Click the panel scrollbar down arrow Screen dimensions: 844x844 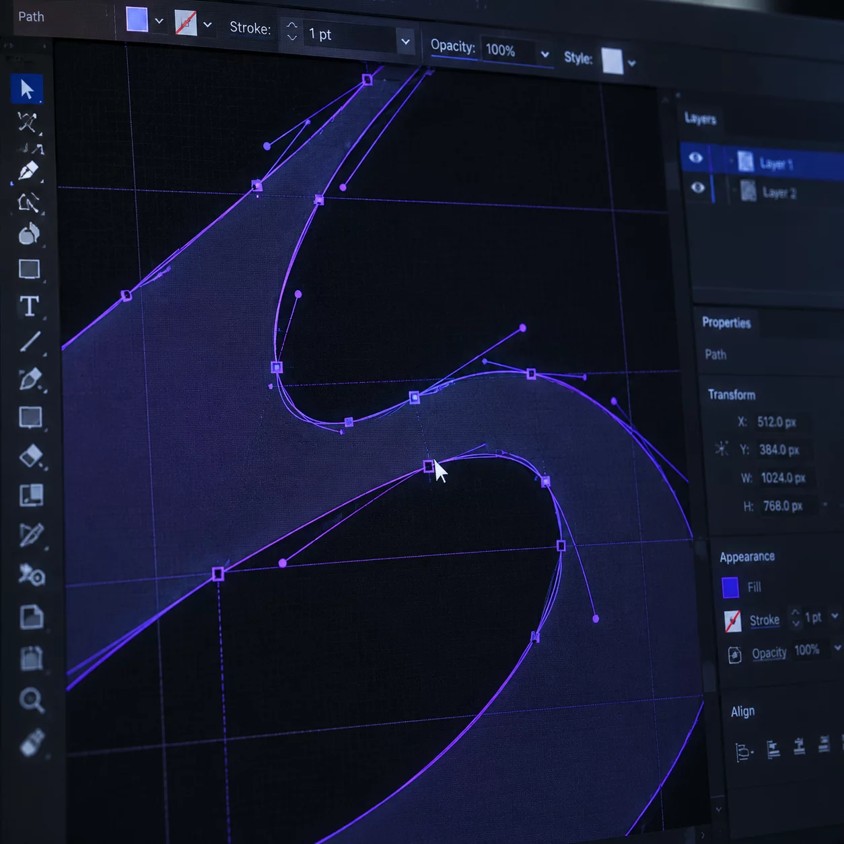point(718,810)
